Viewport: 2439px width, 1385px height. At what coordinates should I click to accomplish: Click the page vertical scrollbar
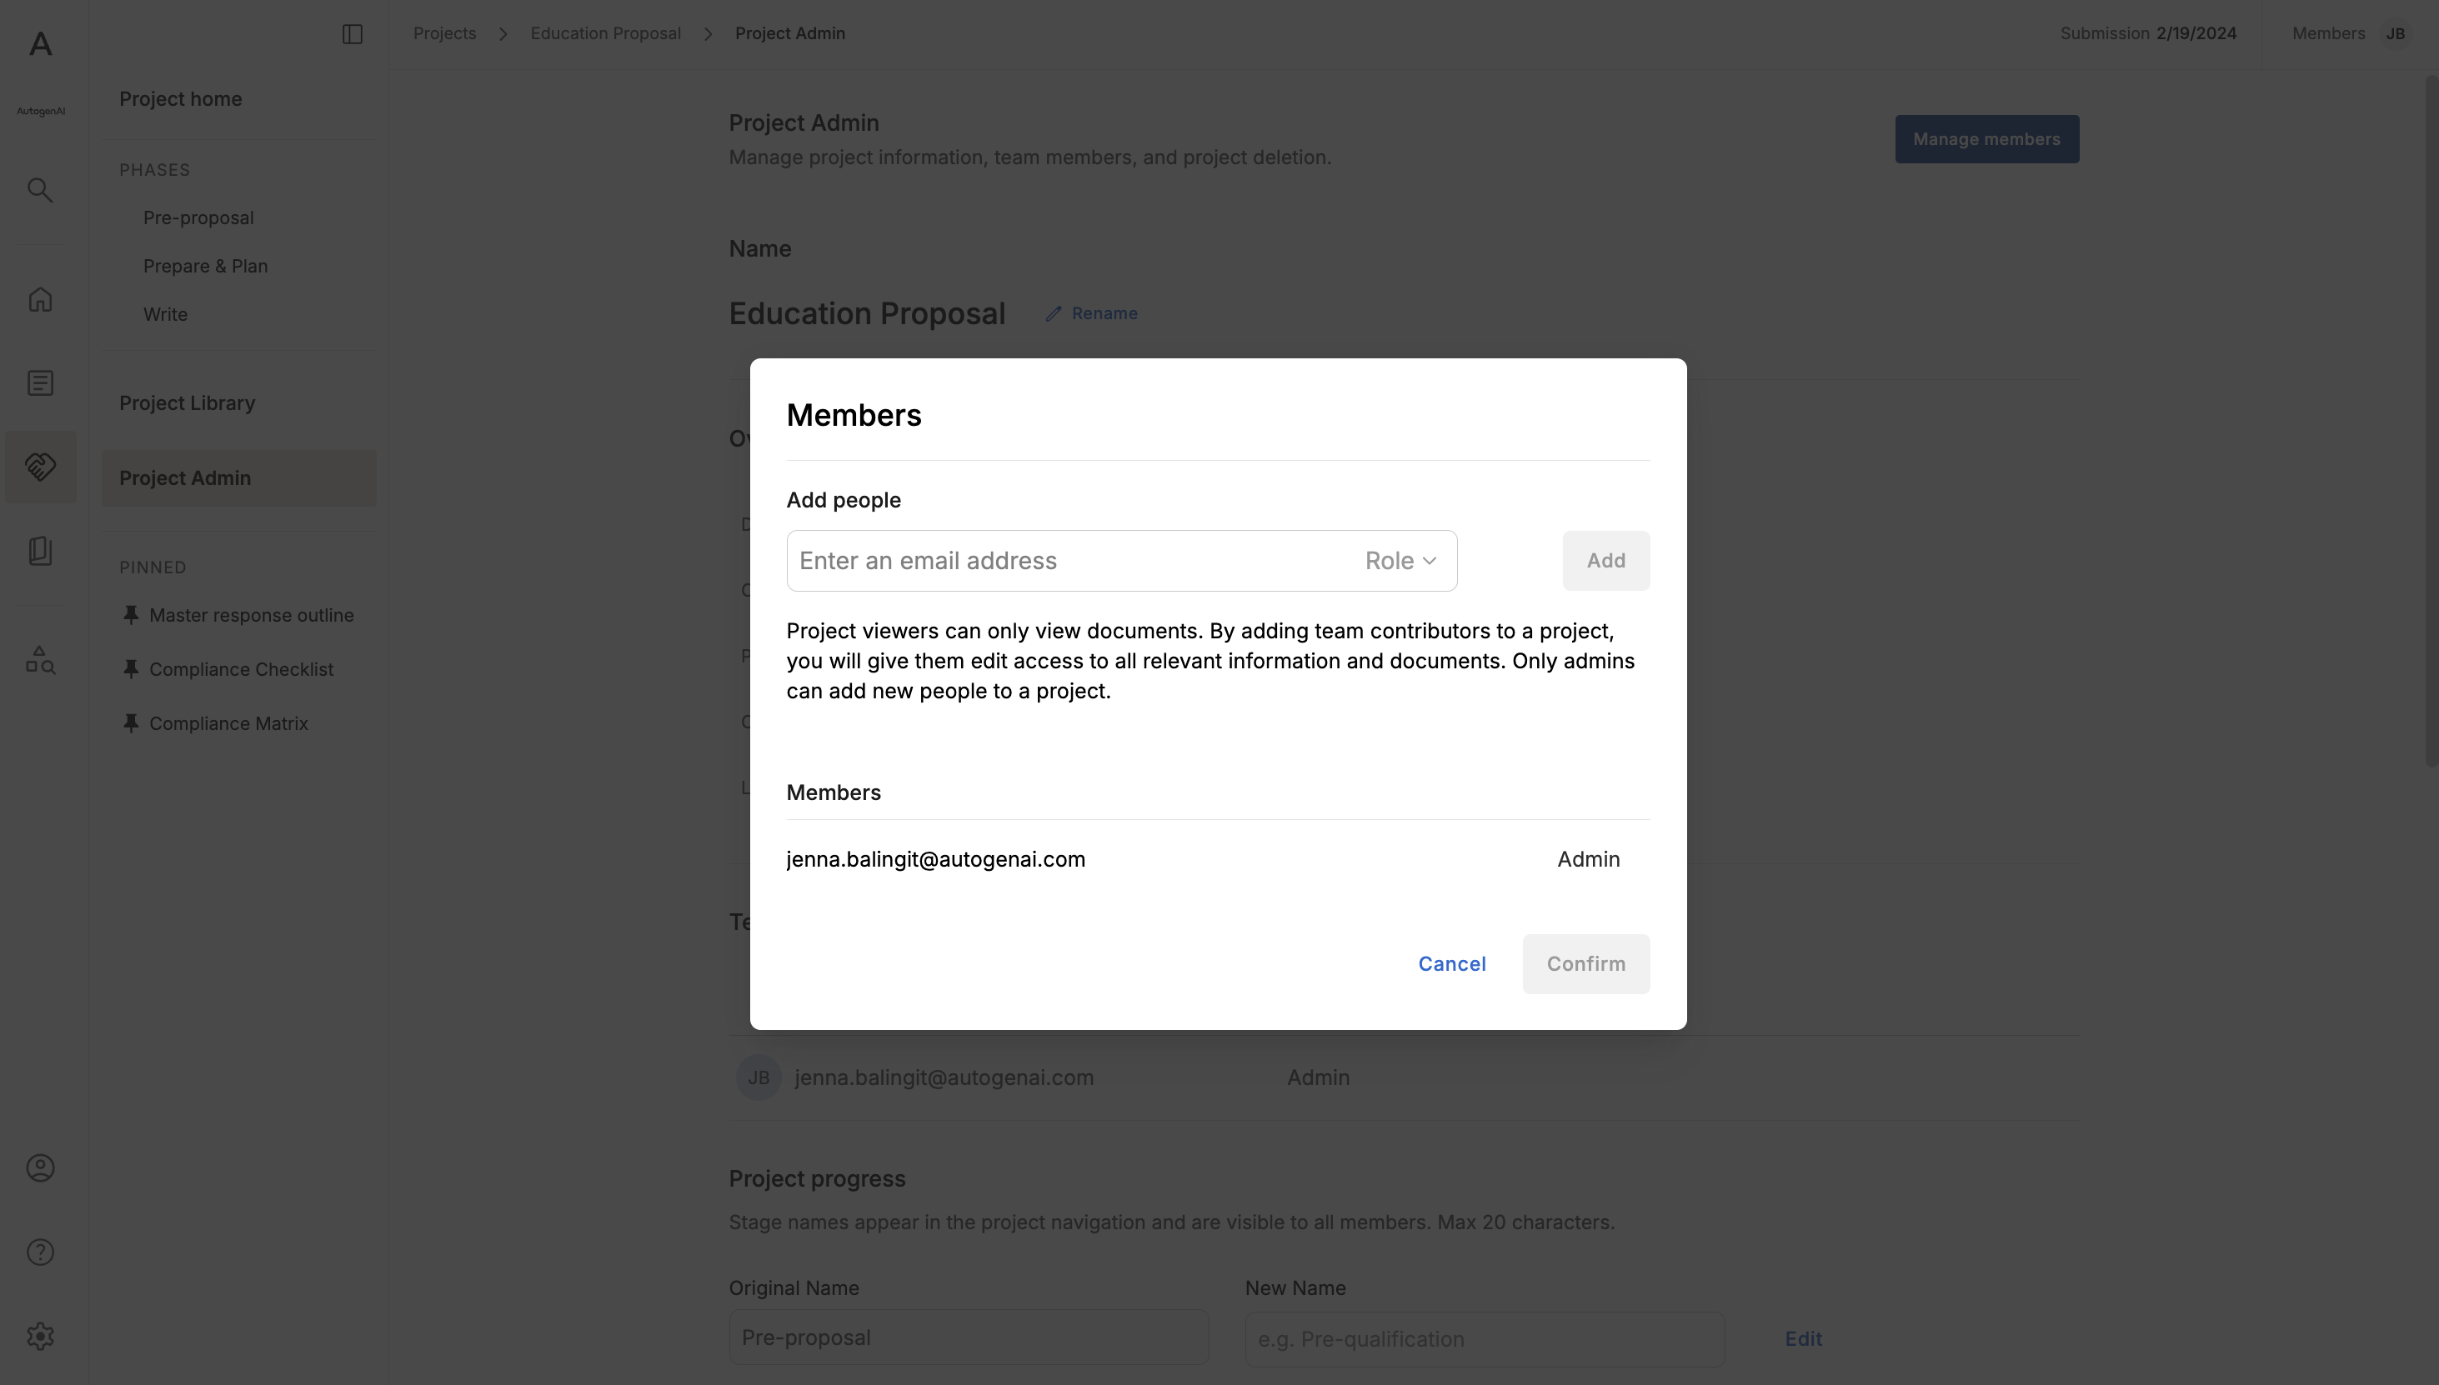[x=2431, y=418]
